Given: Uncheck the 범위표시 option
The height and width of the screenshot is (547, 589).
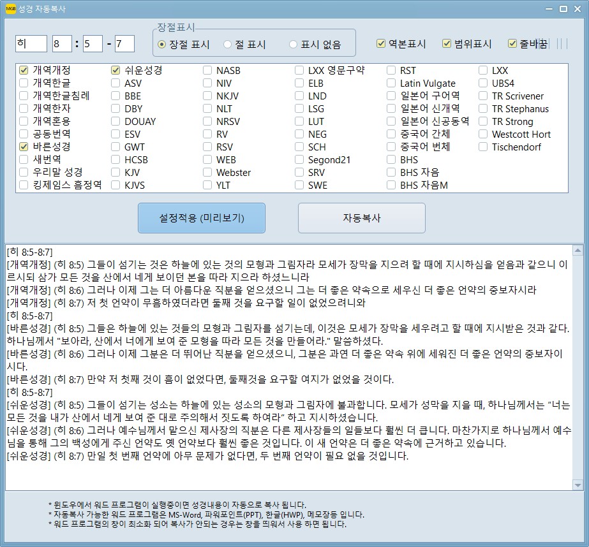Looking at the screenshot, I should click(x=447, y=44).
